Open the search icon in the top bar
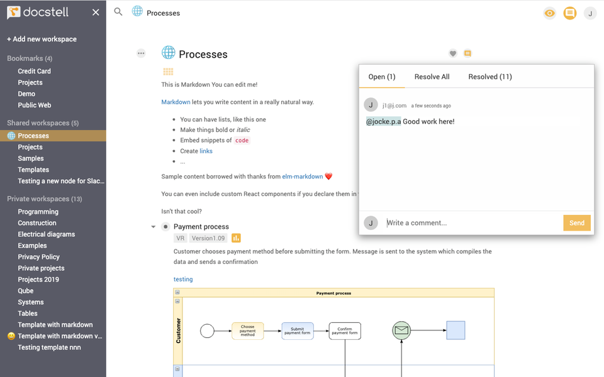 coord(118,12)
